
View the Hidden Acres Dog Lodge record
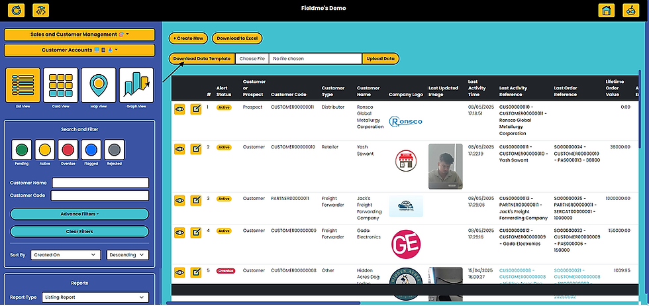179,272
